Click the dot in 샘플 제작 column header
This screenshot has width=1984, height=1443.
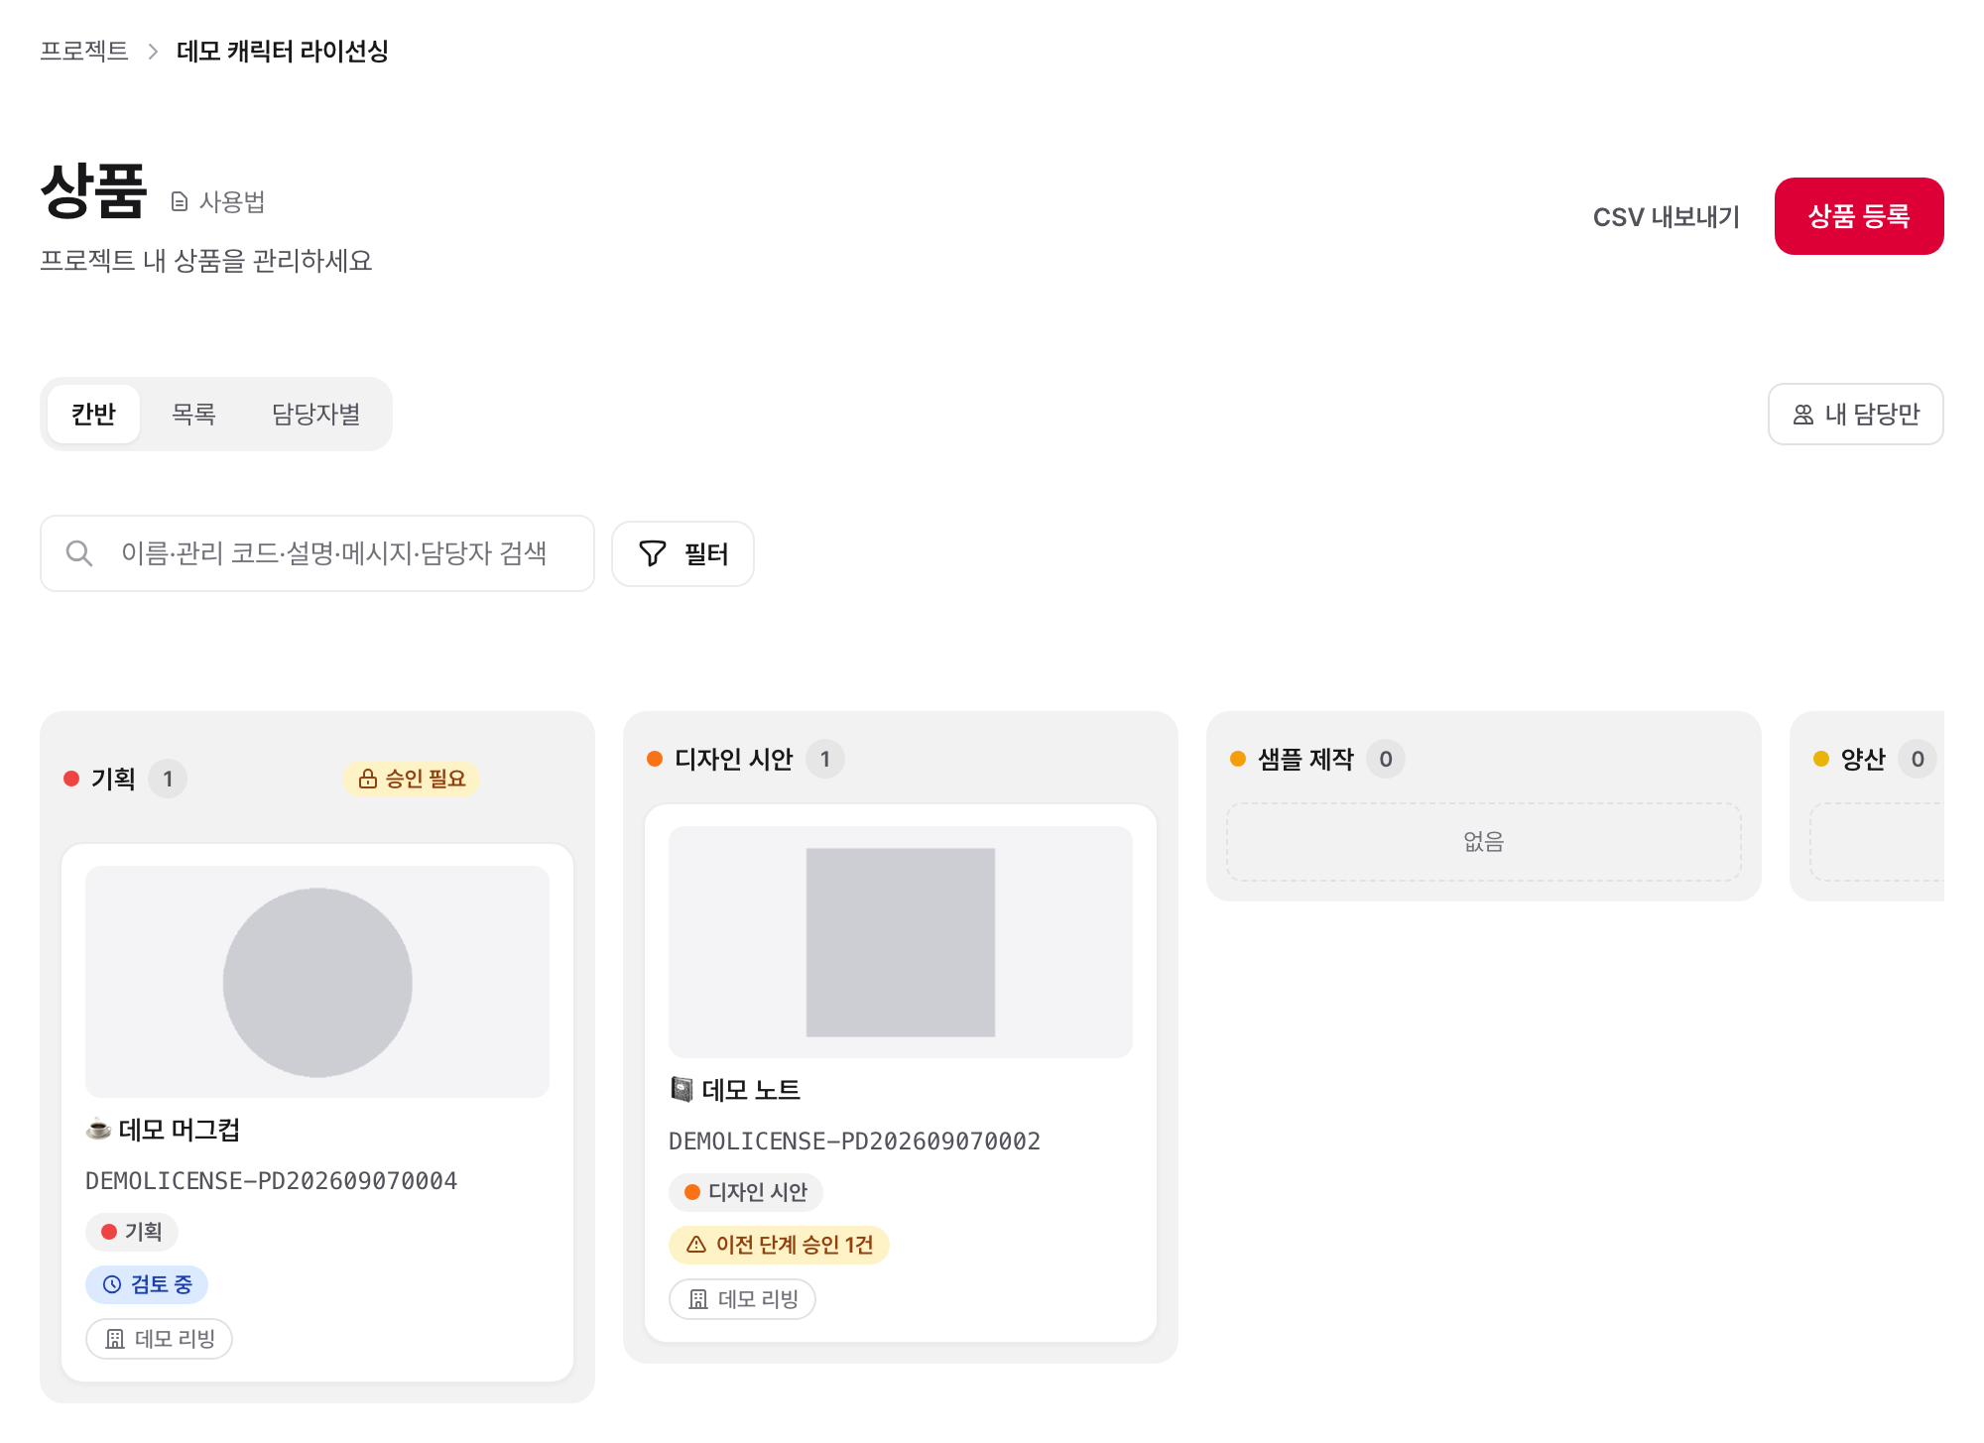1238,759
